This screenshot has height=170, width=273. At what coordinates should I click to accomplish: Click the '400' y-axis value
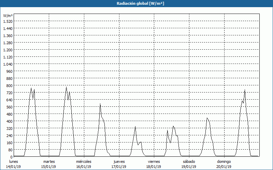coord(10,121)
